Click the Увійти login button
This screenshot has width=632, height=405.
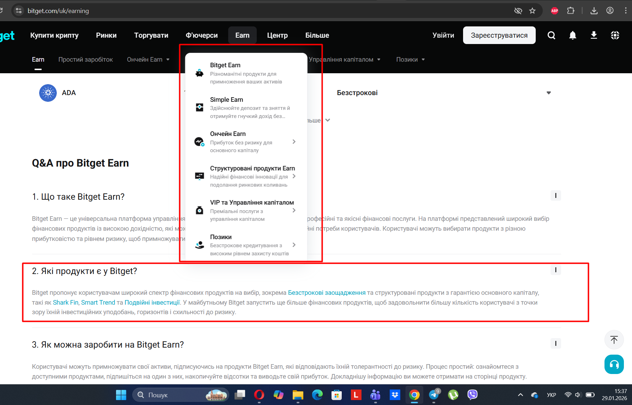[443, 35]
